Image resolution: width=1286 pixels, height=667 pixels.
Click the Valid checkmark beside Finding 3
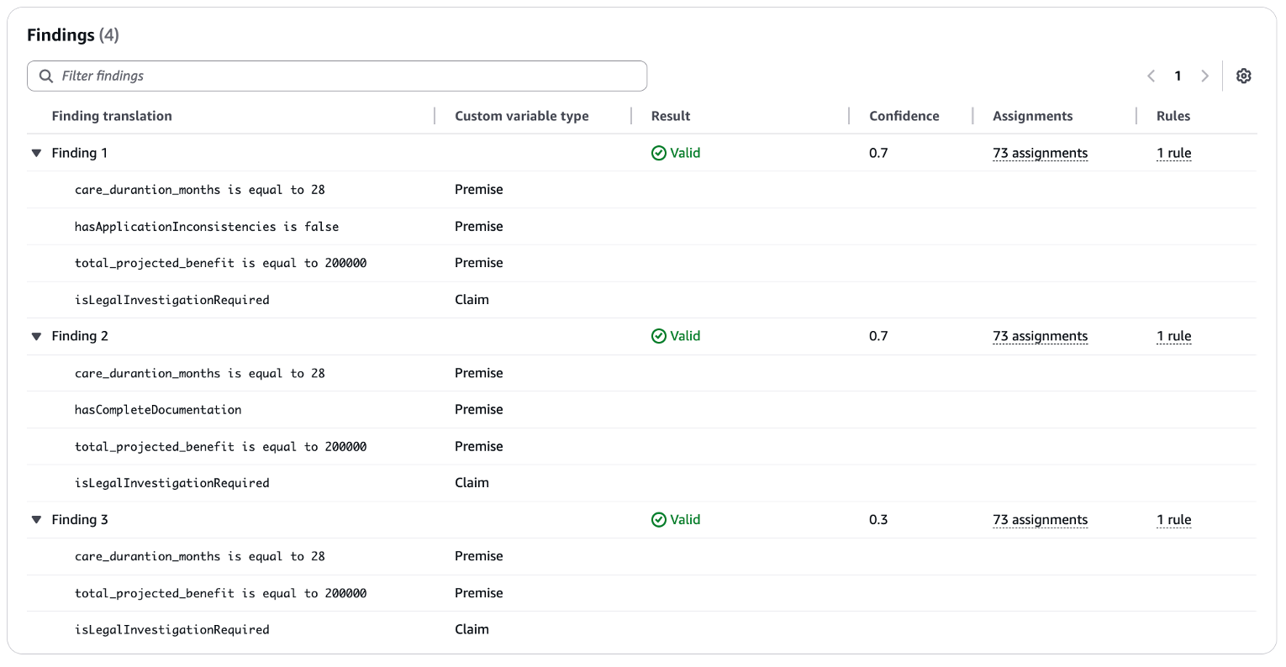click(x=657, y=519)
